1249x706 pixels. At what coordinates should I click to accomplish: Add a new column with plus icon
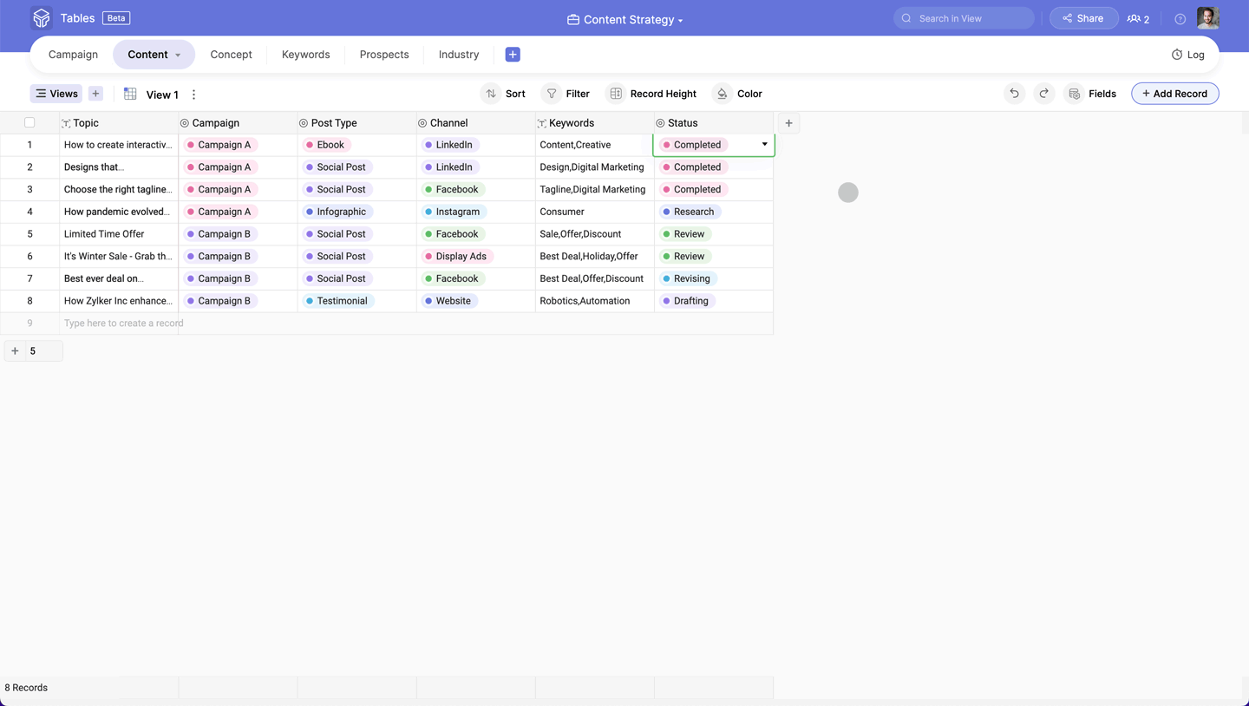point(788,123)
